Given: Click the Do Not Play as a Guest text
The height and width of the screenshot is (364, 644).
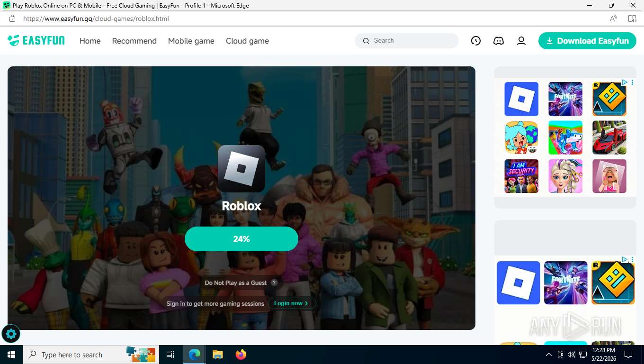Looking at the screenshot, I should (236, 283).
